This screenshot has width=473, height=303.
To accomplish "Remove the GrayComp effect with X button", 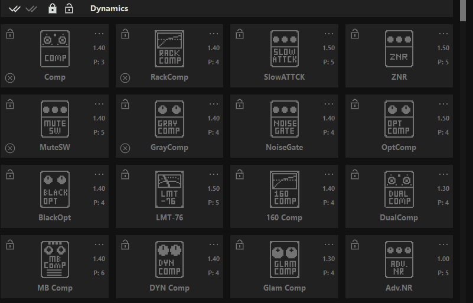I will [125, 148].
